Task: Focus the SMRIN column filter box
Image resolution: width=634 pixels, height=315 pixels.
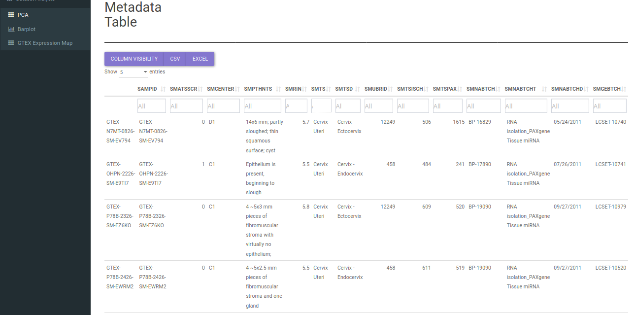Action: click(x=296, y=106)
